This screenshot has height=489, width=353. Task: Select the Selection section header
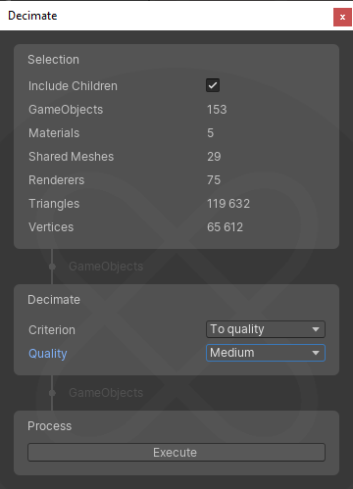tap(53, 60)
